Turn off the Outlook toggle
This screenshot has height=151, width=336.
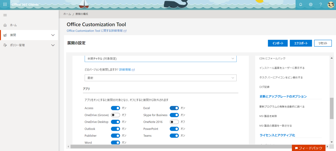coord(115,129)
